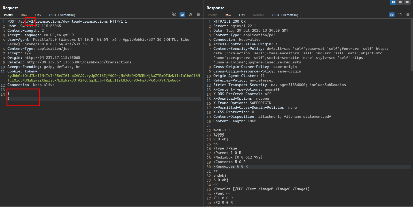Click Referrer-Policy: no-referrer line
Screen dimensions: 413x207
click(x=243, y=80)
